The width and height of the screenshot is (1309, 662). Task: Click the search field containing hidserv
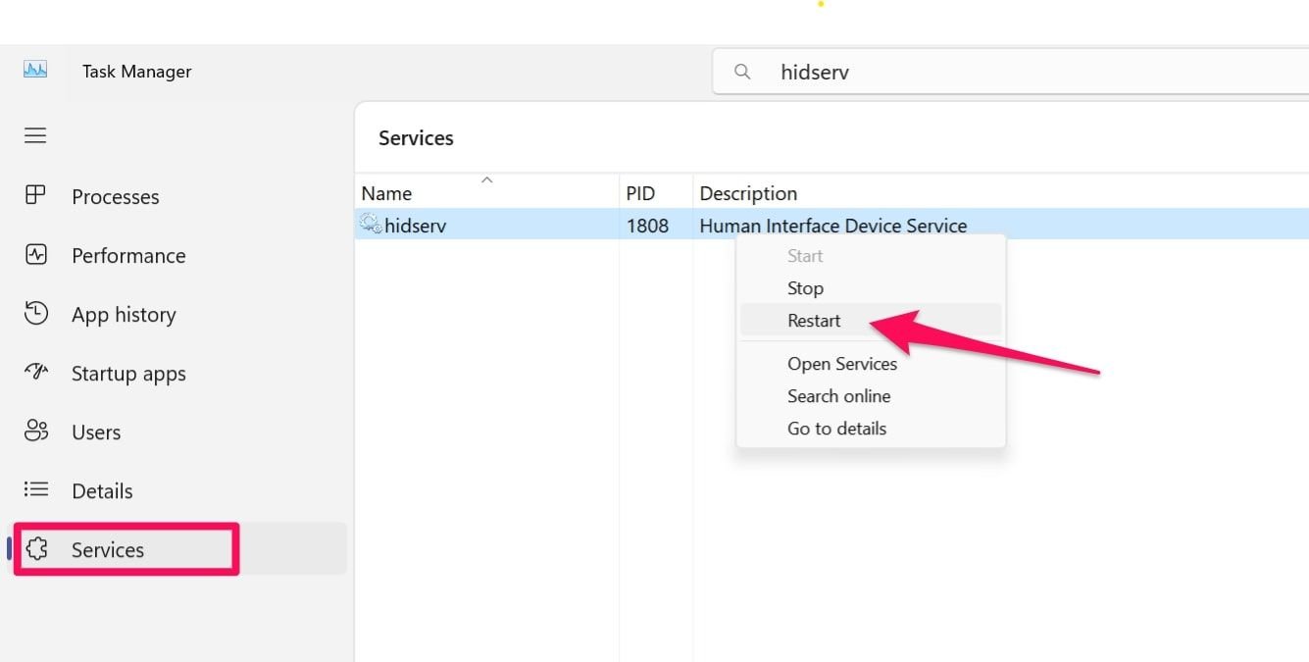[x=981, y=72]
